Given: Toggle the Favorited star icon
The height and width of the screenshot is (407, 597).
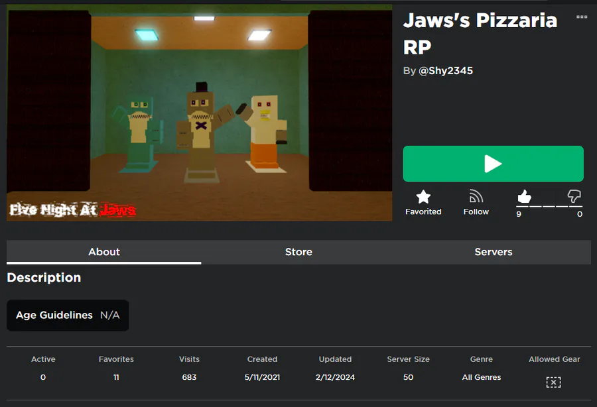Looking at the screenshot, I should 423,197.
